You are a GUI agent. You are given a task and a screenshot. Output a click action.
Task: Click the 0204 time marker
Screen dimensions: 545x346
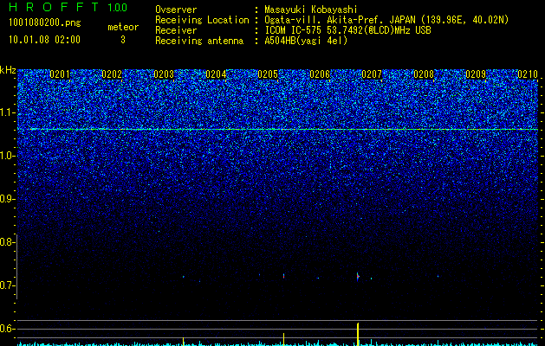pyautogui.click(x=216, y=74)
